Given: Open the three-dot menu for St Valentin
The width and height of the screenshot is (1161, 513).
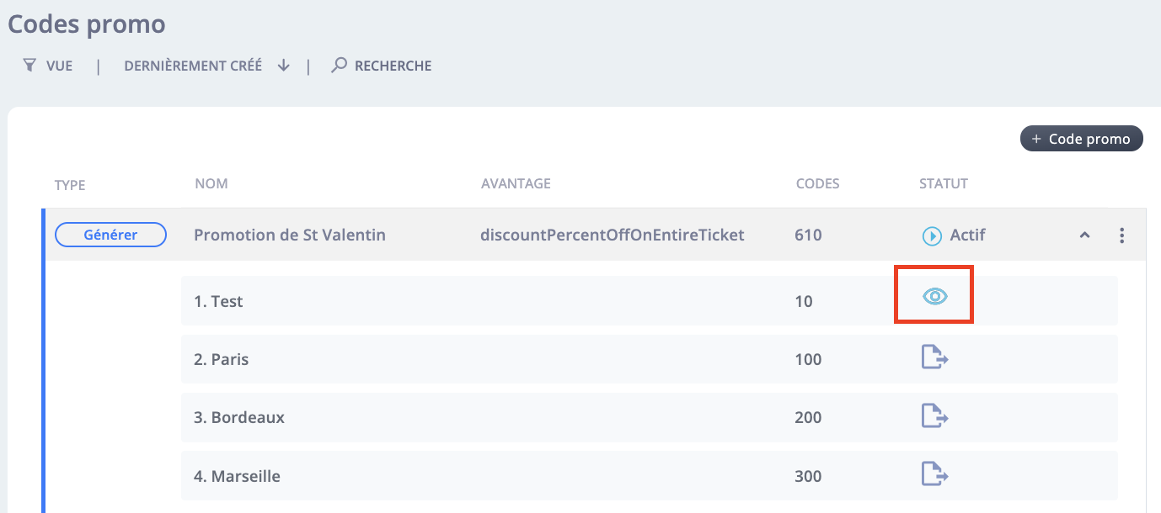Looking at the screenshot, I should (1121, 235).
